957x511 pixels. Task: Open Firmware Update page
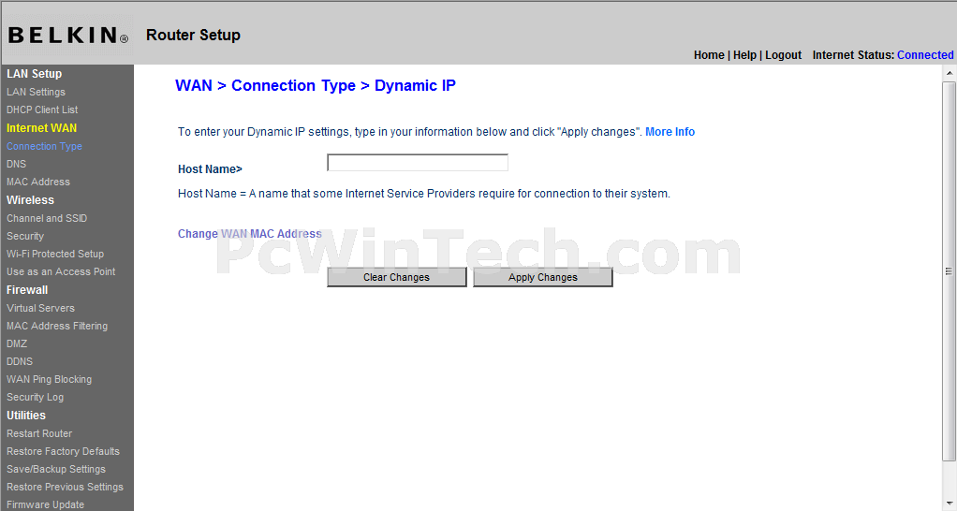tap(45, 504)
